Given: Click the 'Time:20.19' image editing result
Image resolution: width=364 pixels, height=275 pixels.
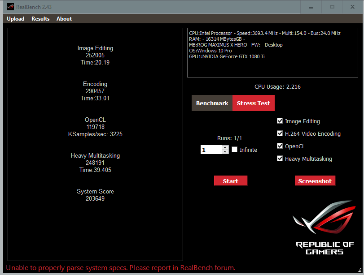Looking at the screenshot, I should pyautogui.click(x=95, y=63).
